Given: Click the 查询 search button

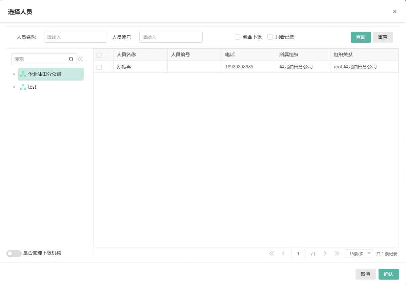Looking at the screenshot, I should point(361,37).
